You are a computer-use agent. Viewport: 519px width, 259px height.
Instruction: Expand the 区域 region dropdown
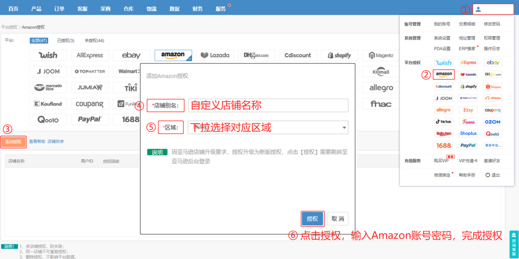pos(268,127)
